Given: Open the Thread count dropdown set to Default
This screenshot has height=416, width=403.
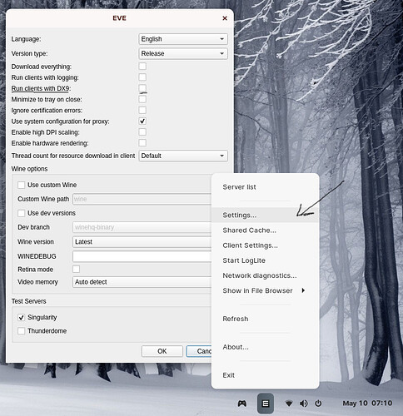Looking at the screenshot, I should (x=183, y=156).
